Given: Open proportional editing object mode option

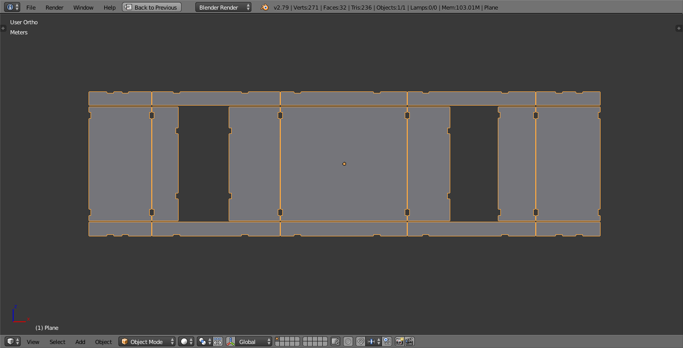Looking at the screenshot, I should point(348,342).
